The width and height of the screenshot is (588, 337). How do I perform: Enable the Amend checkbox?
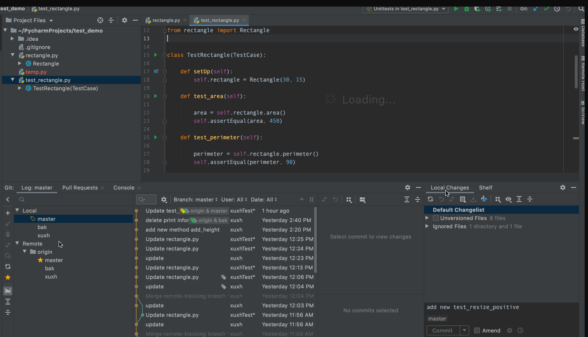click(477, 330)
